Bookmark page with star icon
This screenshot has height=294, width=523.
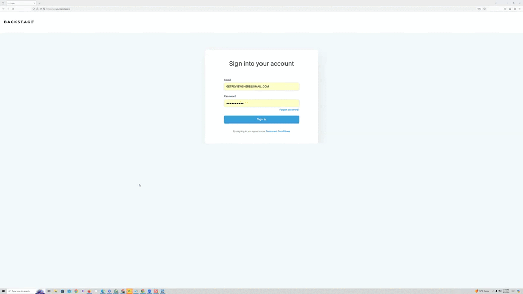(x=484, y=9)
